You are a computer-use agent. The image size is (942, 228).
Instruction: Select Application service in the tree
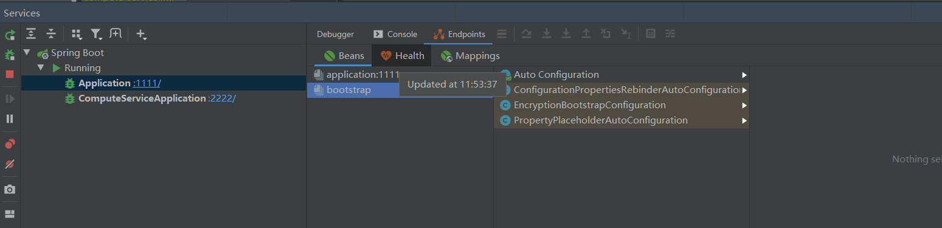(105, 83)
